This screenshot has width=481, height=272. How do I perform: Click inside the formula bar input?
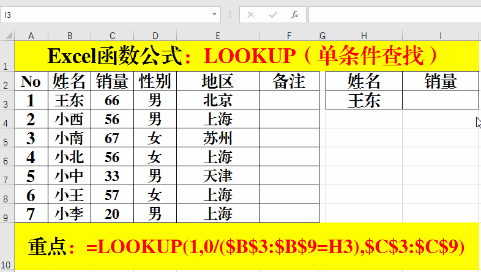[395, 15]
